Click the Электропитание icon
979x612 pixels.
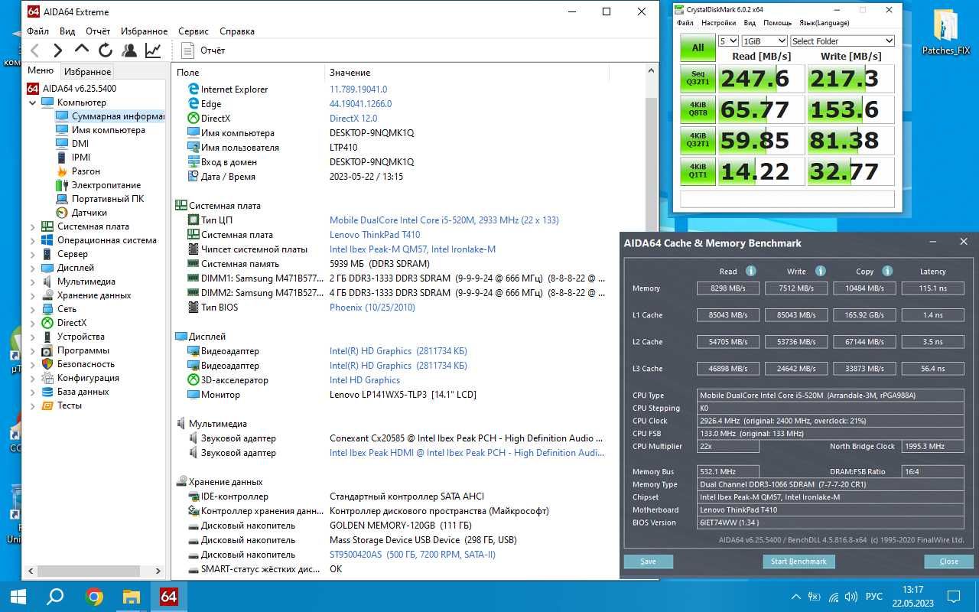(62, 185)
